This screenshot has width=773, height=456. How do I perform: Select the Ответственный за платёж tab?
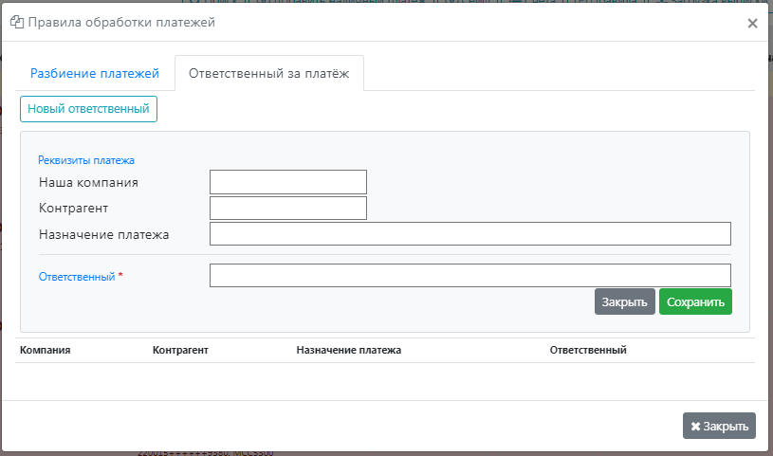point(269,73)
